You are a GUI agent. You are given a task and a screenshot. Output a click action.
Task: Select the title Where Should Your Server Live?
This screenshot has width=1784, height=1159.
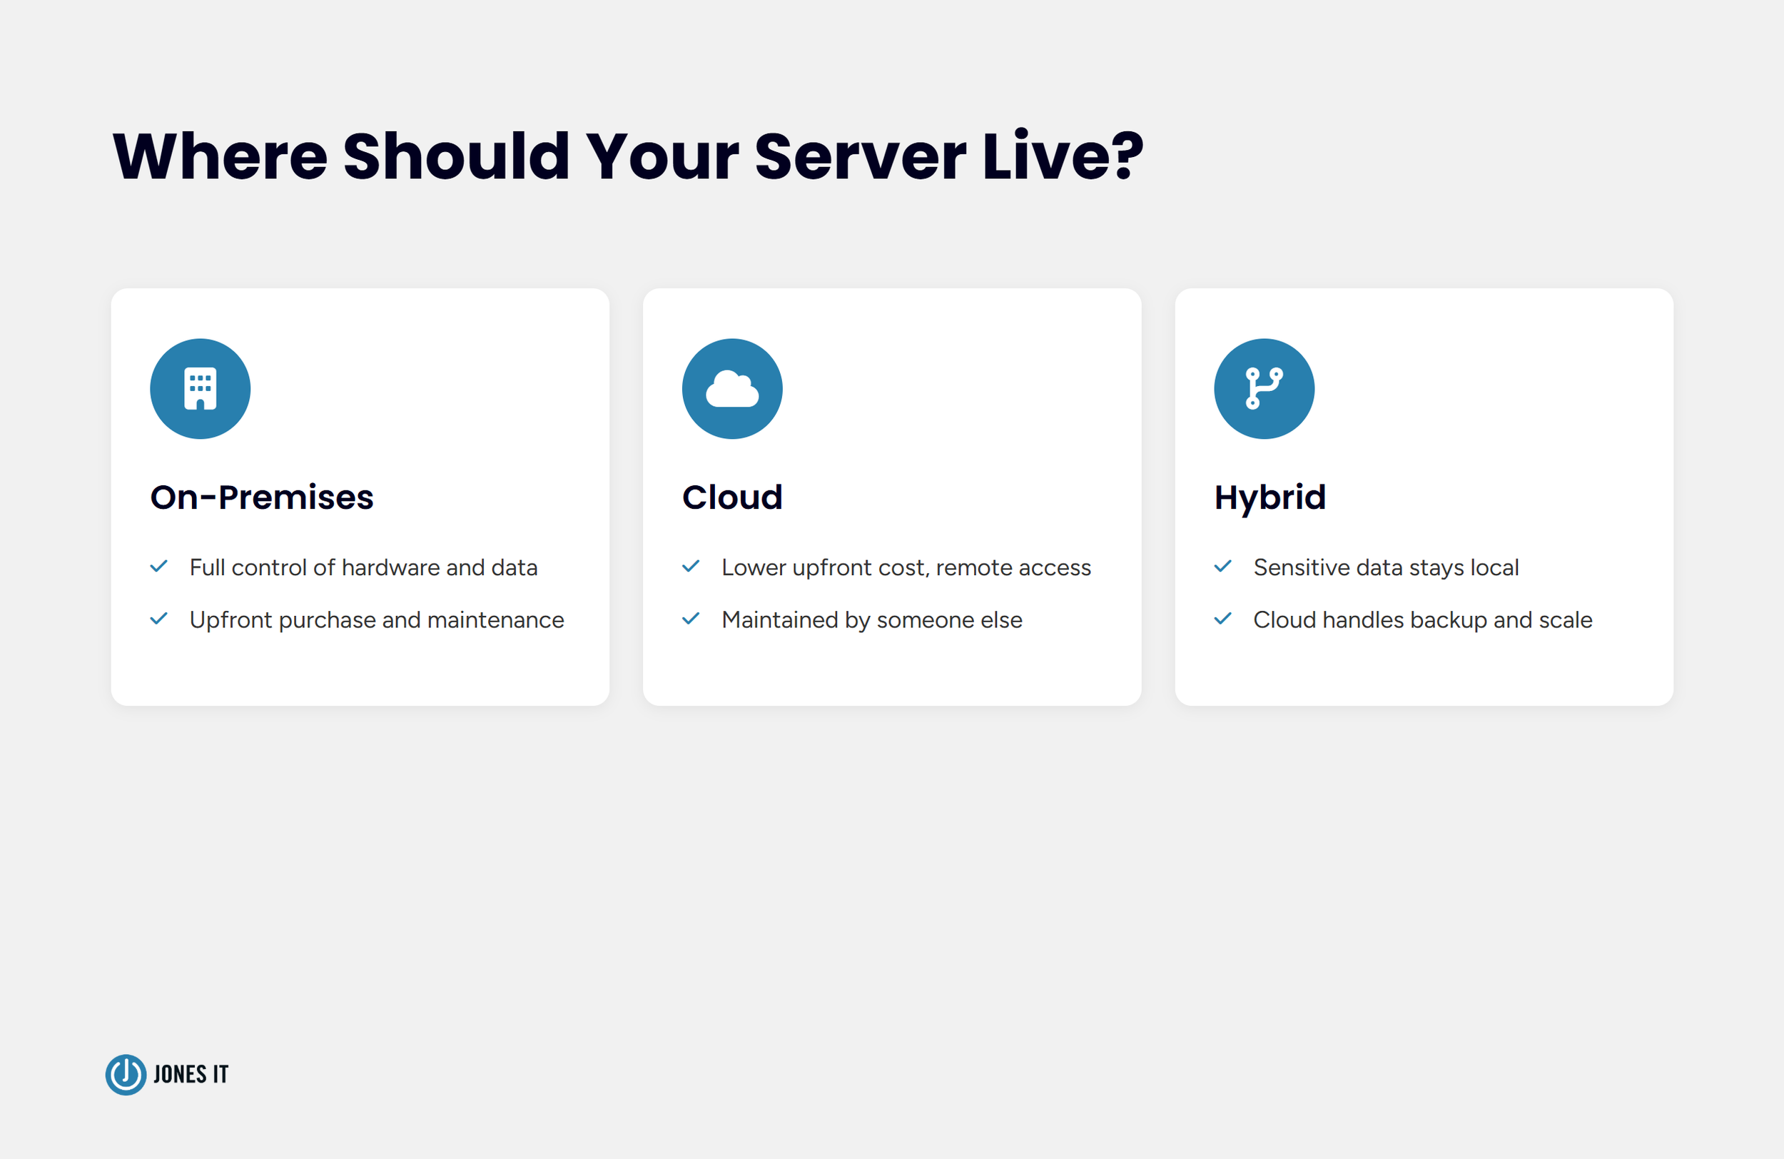point(628,156)
